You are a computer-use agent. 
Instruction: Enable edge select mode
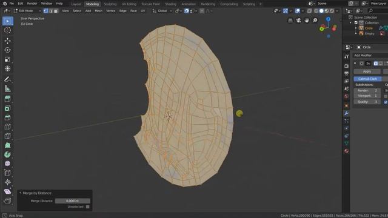tap(51, 11)
